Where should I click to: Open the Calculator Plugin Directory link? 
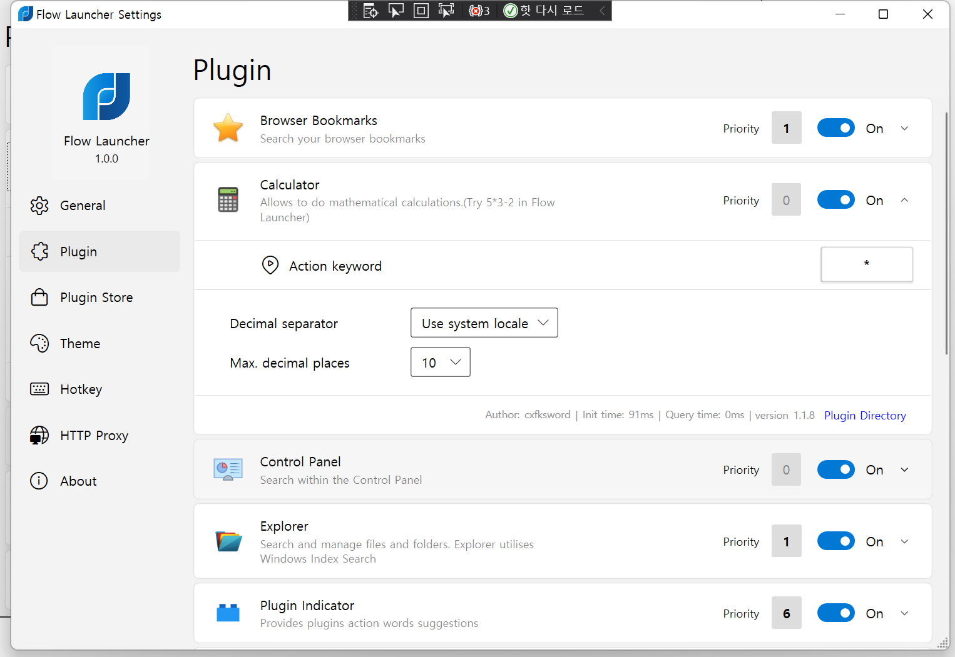865,415
